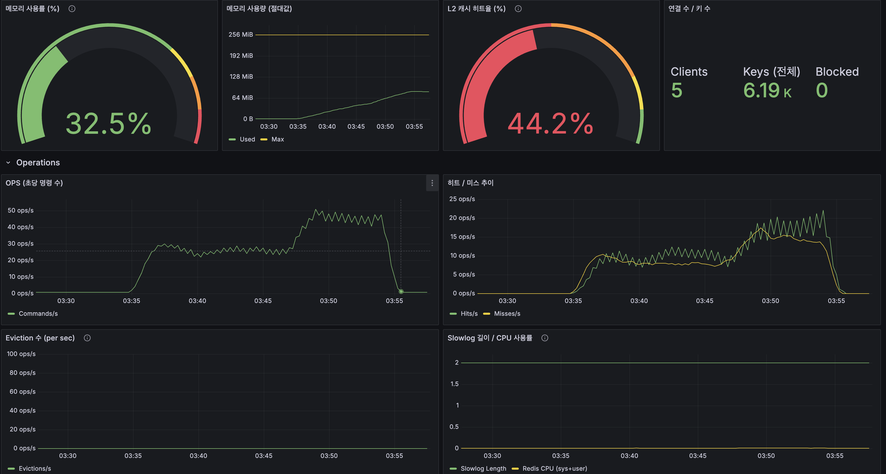Toggle Evictions/s legend series
Image resolution: width=886 pixels, height=474 pixels.
tap(34, 468)
